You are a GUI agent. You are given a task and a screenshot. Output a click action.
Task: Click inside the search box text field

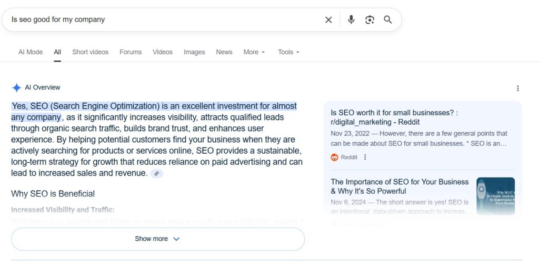tap(165, 19)
